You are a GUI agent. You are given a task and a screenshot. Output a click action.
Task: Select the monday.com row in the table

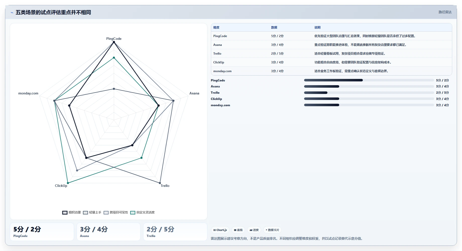pyautogui.click(x=331, y=71)
